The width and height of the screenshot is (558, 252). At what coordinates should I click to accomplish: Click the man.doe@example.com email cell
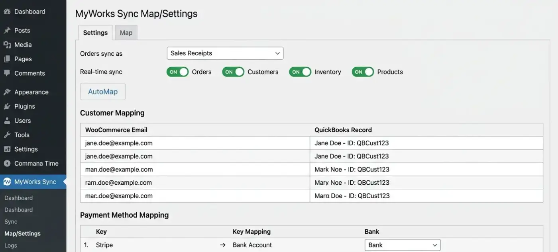pyautogui.click(x=195, y=170)
